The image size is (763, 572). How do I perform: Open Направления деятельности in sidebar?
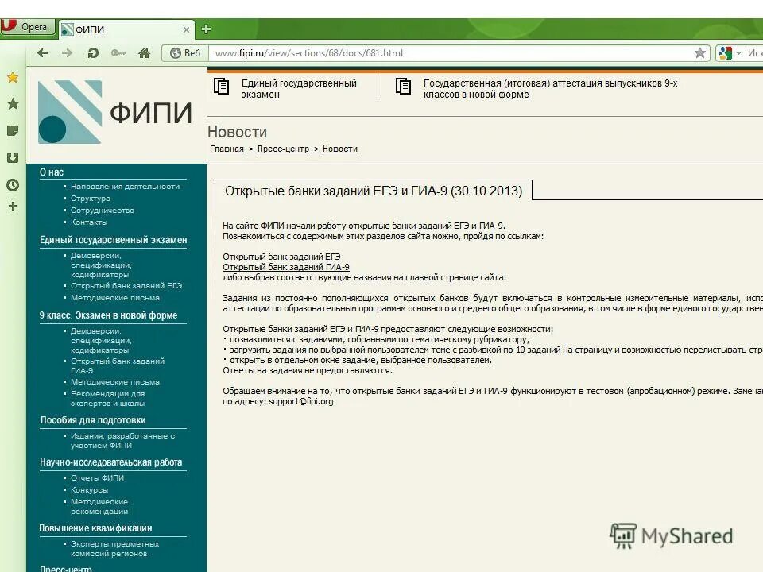(125, 186)
